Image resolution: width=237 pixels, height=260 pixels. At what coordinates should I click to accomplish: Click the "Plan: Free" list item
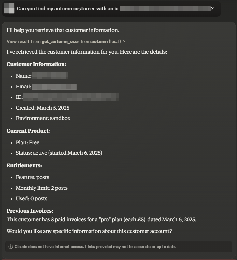(27, 142)
